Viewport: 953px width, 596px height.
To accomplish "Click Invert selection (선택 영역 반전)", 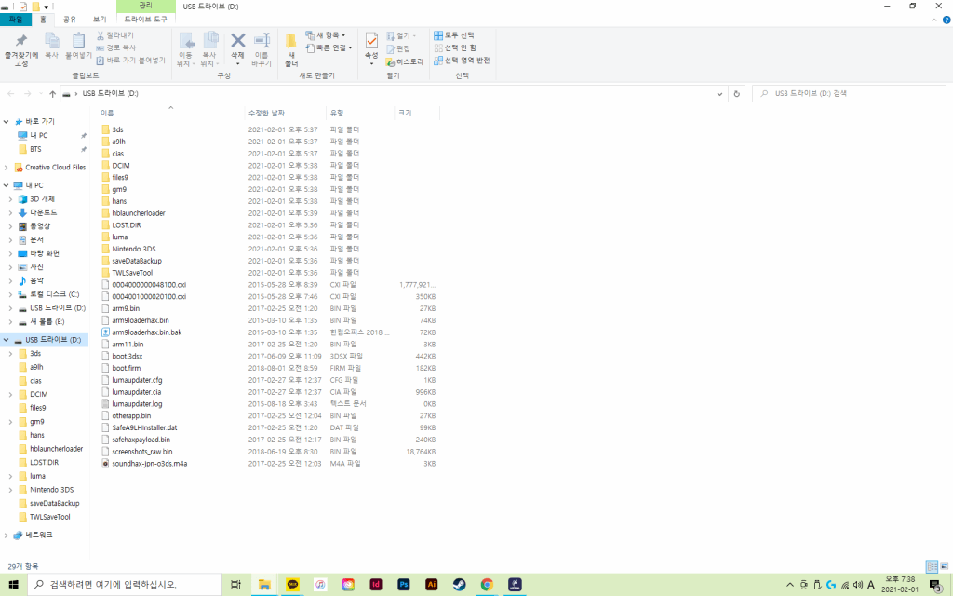I will [462, 61].
